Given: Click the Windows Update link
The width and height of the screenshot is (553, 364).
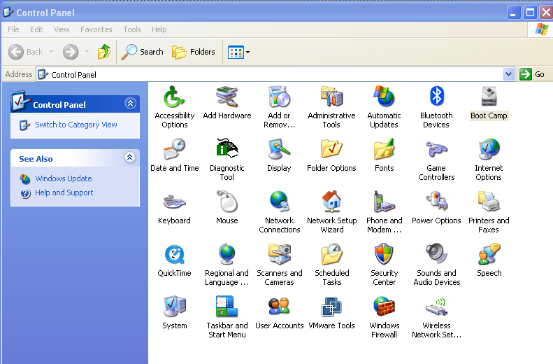Looking at the screenshot, I should coord(63,178).
